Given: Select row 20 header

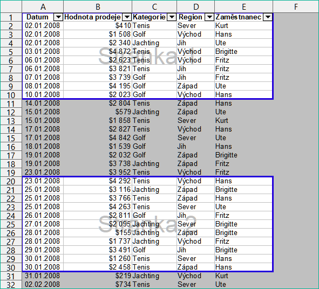Looking at the screenshot, I should [x=11, y=181].
